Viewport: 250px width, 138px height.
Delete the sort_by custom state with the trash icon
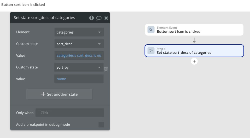106,69
